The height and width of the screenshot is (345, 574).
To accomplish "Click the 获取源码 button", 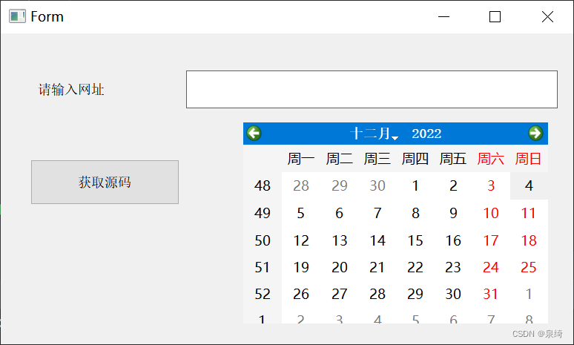I will coord(105,182).
